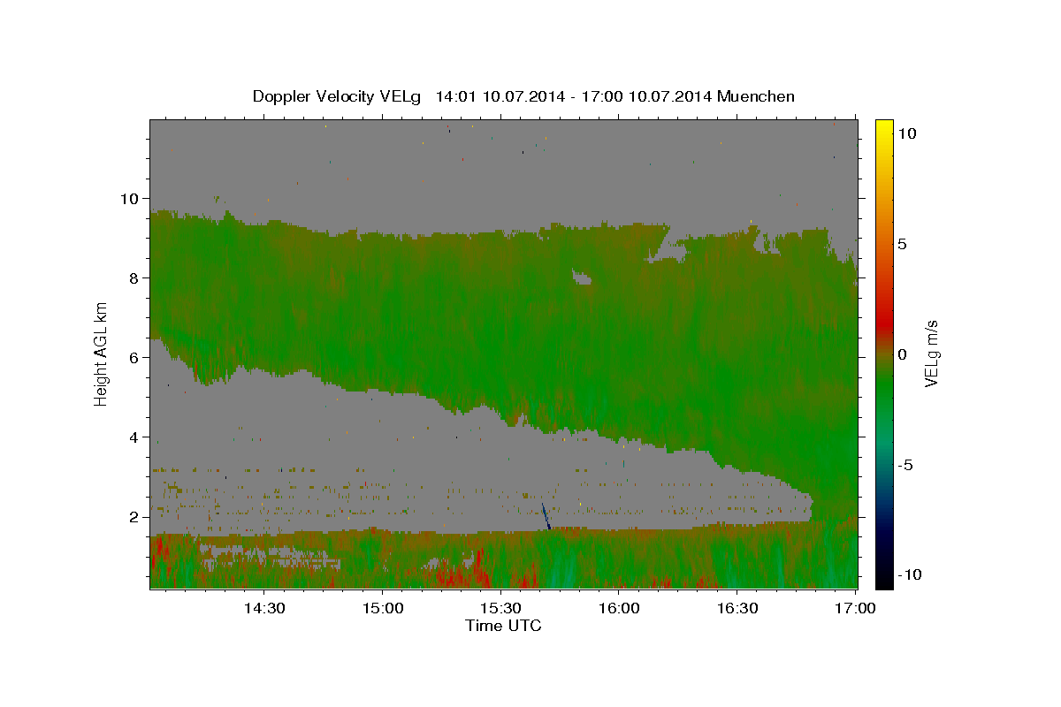This screenshot has width=1061, height=707.
Task: Select the 16:00 time tick label
Action: click(x=619, y=609)
